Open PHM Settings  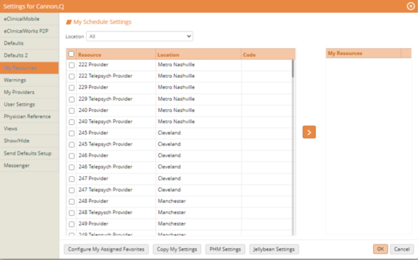pyautogui.click(x=225, y=249)
